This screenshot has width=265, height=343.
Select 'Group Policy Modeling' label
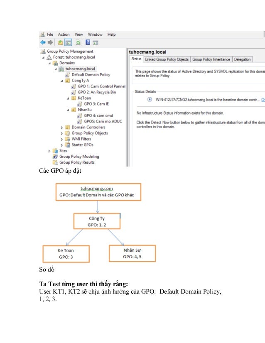point(79,157)
